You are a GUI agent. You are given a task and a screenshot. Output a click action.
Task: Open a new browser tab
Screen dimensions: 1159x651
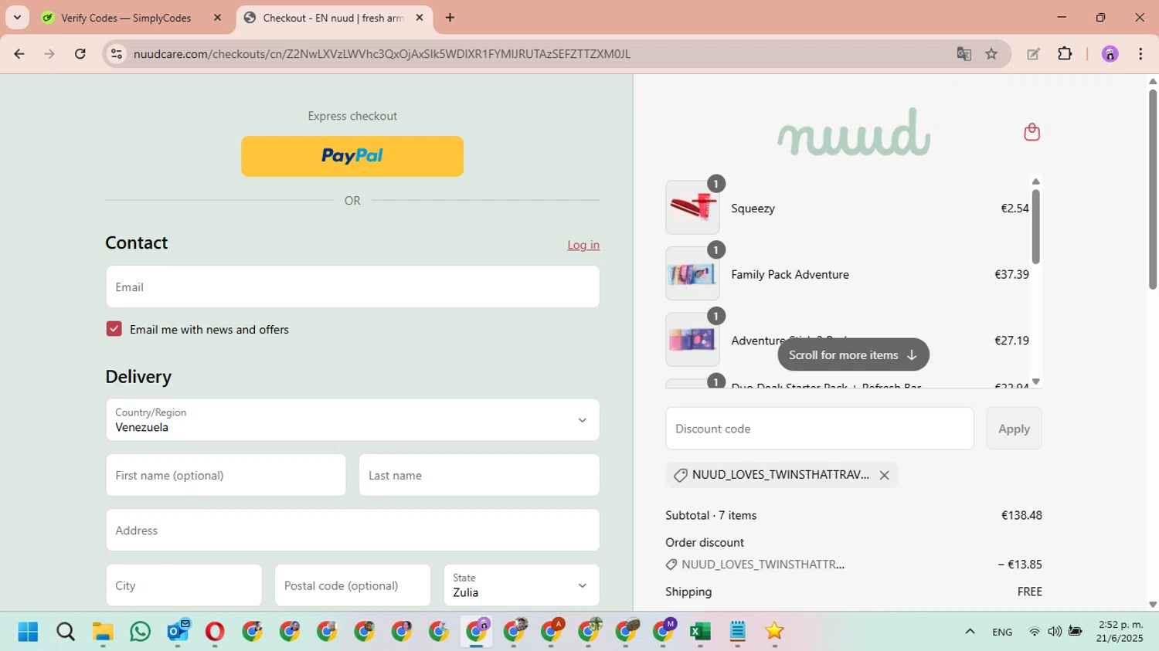click(450, 18)
